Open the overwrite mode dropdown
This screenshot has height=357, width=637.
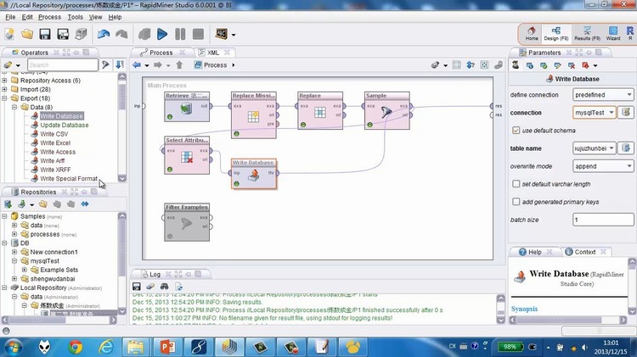(x=603, y=166)
